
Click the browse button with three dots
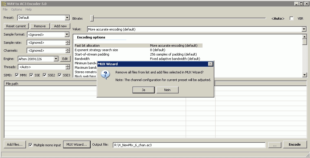click(x=275, y=145)
